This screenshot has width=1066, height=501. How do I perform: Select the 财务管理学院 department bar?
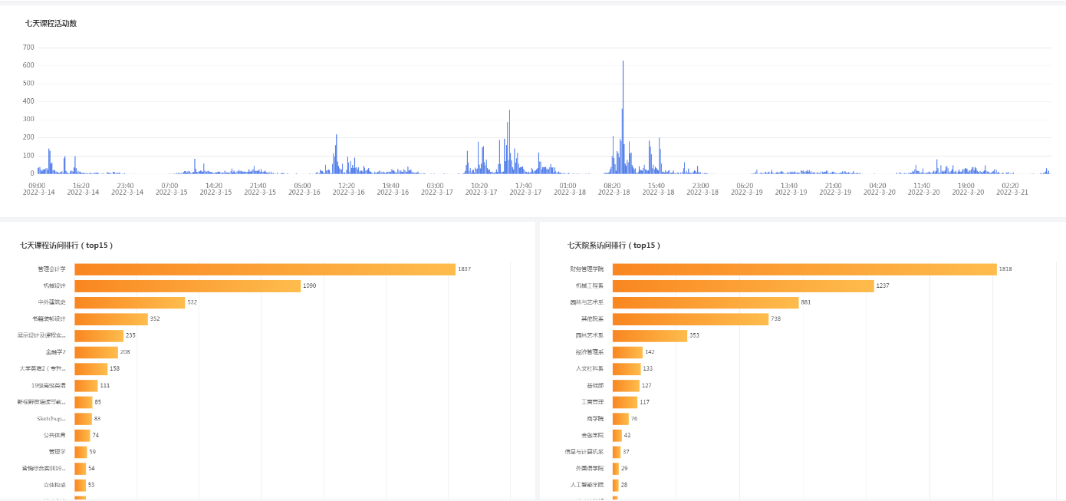click(x=804, y=269)
